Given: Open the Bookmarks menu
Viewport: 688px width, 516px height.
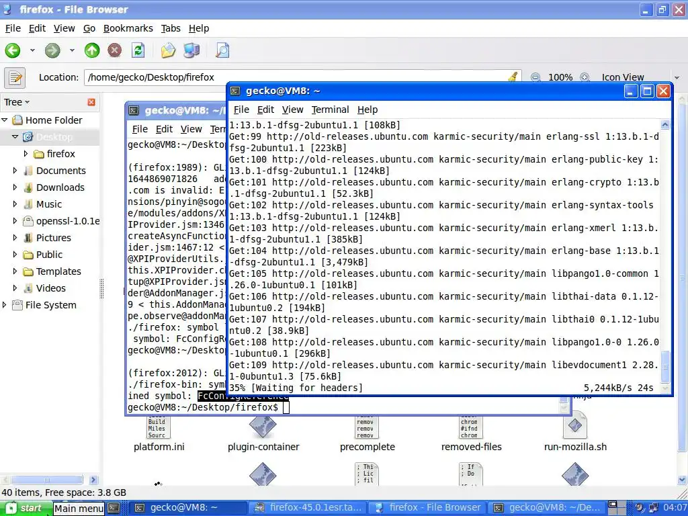Looking at the screenshot, I should coord(128,28).
